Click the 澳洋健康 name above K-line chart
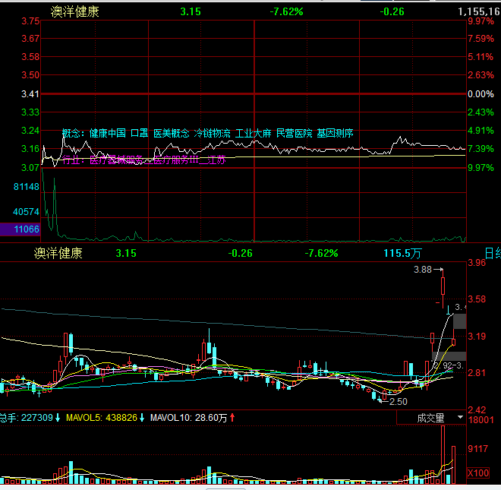The width and height of the screenshot is (501, 490). tap(58, 253)
